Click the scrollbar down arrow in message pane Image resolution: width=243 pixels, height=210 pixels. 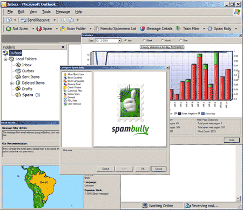238,198
